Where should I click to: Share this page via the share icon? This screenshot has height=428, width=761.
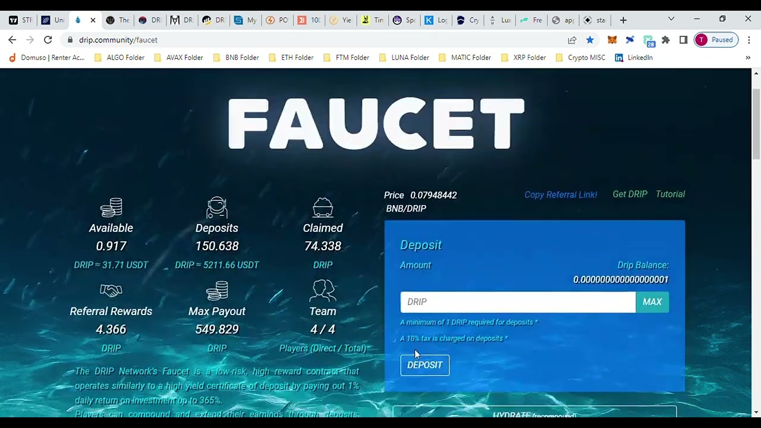[x=572, y=40]
